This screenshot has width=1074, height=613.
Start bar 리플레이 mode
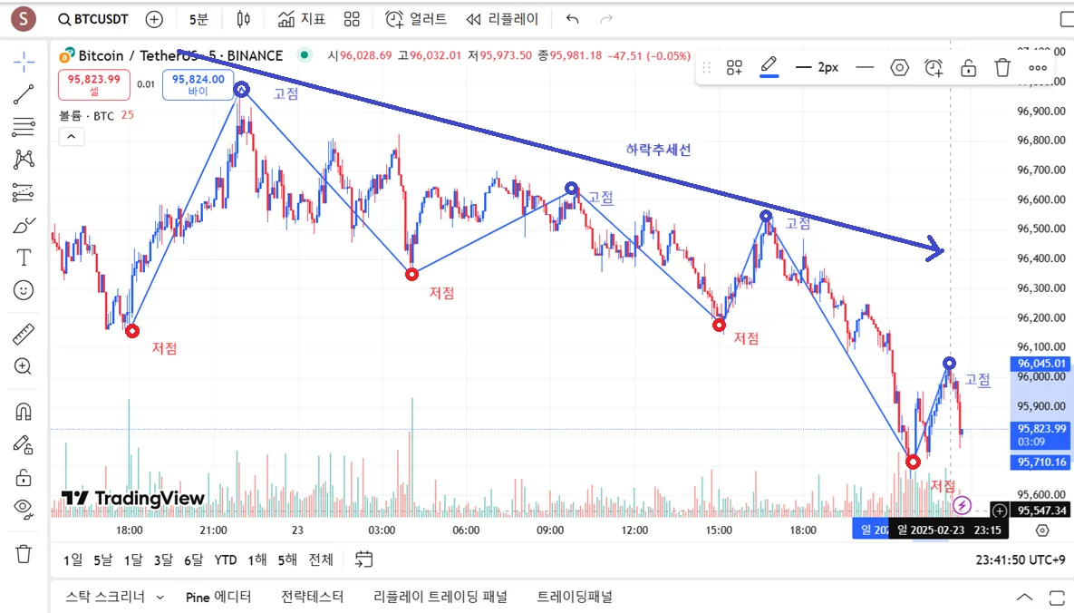502,19
